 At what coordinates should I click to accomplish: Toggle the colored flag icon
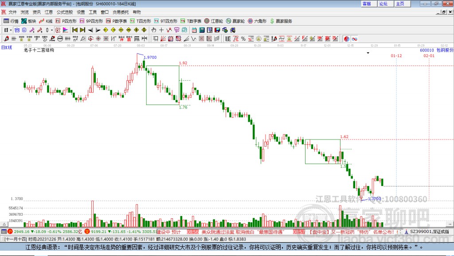pos(66,30)
